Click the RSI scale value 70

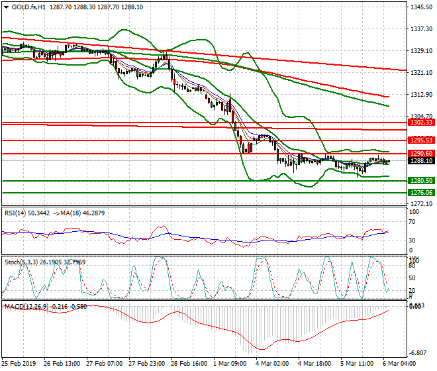pyautogui.click(x=412, y=222)
